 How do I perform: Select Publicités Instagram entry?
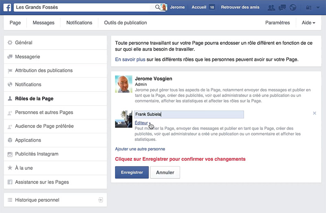tap(55, 154)
